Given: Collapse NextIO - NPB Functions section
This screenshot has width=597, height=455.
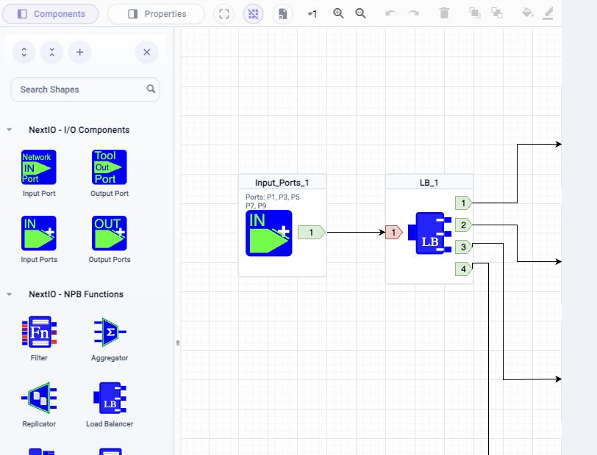Looking at the screenshot, I should tap(9, 294).
